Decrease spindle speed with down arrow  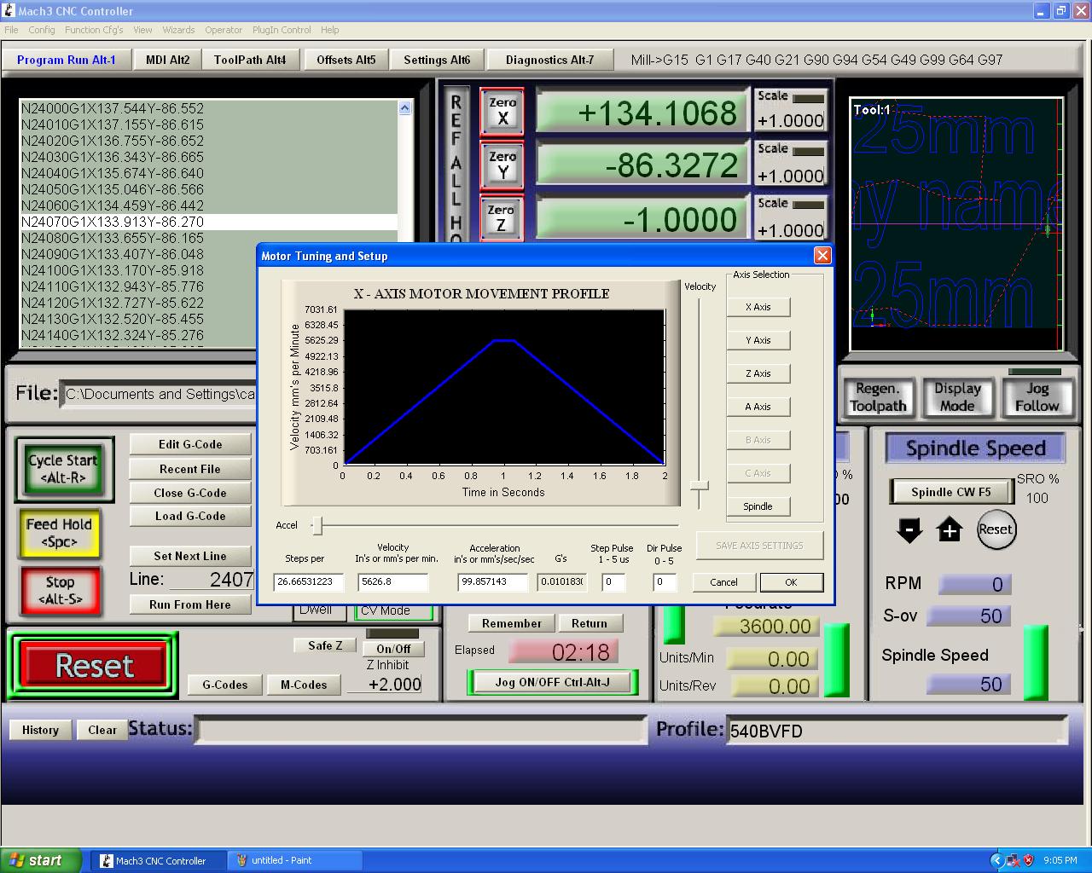tap(909, 530)
